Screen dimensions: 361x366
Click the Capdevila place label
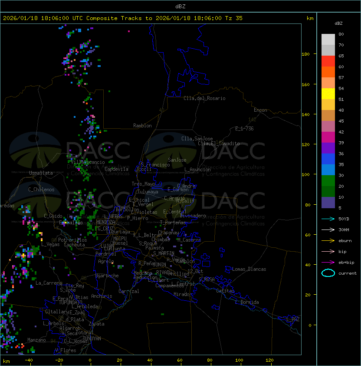pyautogui.click(x=117, y=169)
